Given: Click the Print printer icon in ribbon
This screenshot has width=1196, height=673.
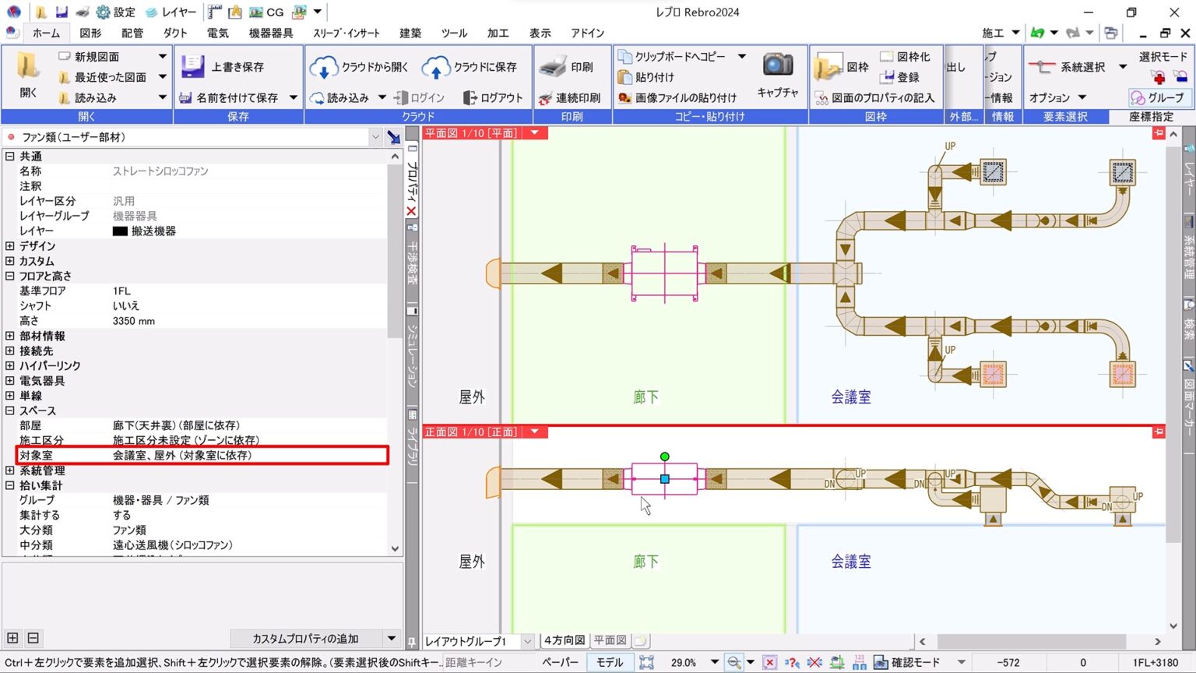Looking at the screenshot, I should coord(553,68).
